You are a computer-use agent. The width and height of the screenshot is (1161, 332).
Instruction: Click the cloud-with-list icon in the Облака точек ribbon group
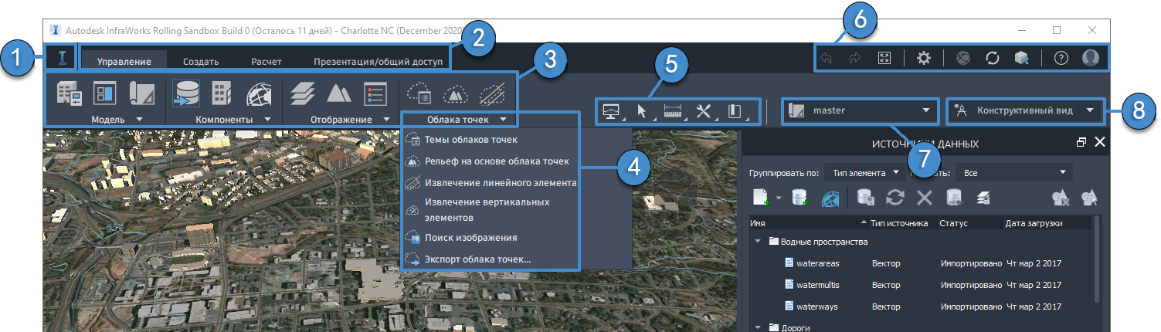(x=419, y=94)
